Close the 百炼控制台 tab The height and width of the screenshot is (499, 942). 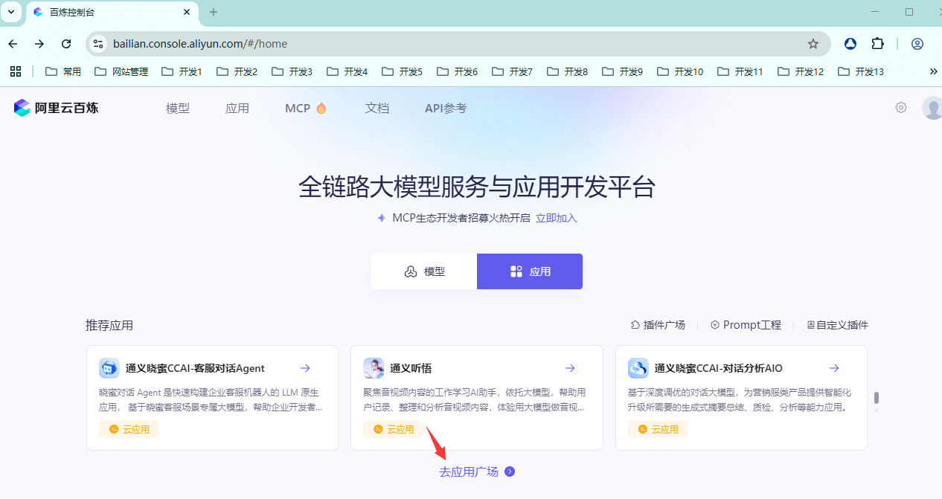tap(187, 12)
